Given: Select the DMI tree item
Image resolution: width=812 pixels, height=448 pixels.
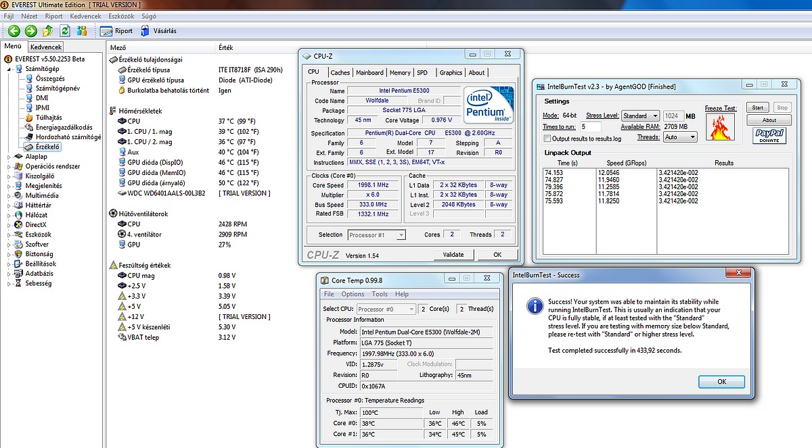Looking at the screenshot, I should 41,98.
